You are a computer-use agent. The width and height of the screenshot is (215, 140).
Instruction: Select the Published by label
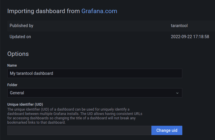tap(21, 26)
